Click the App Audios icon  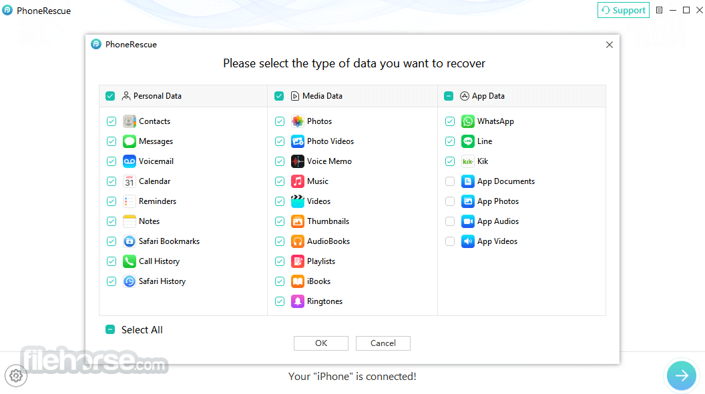pos(468,221)
